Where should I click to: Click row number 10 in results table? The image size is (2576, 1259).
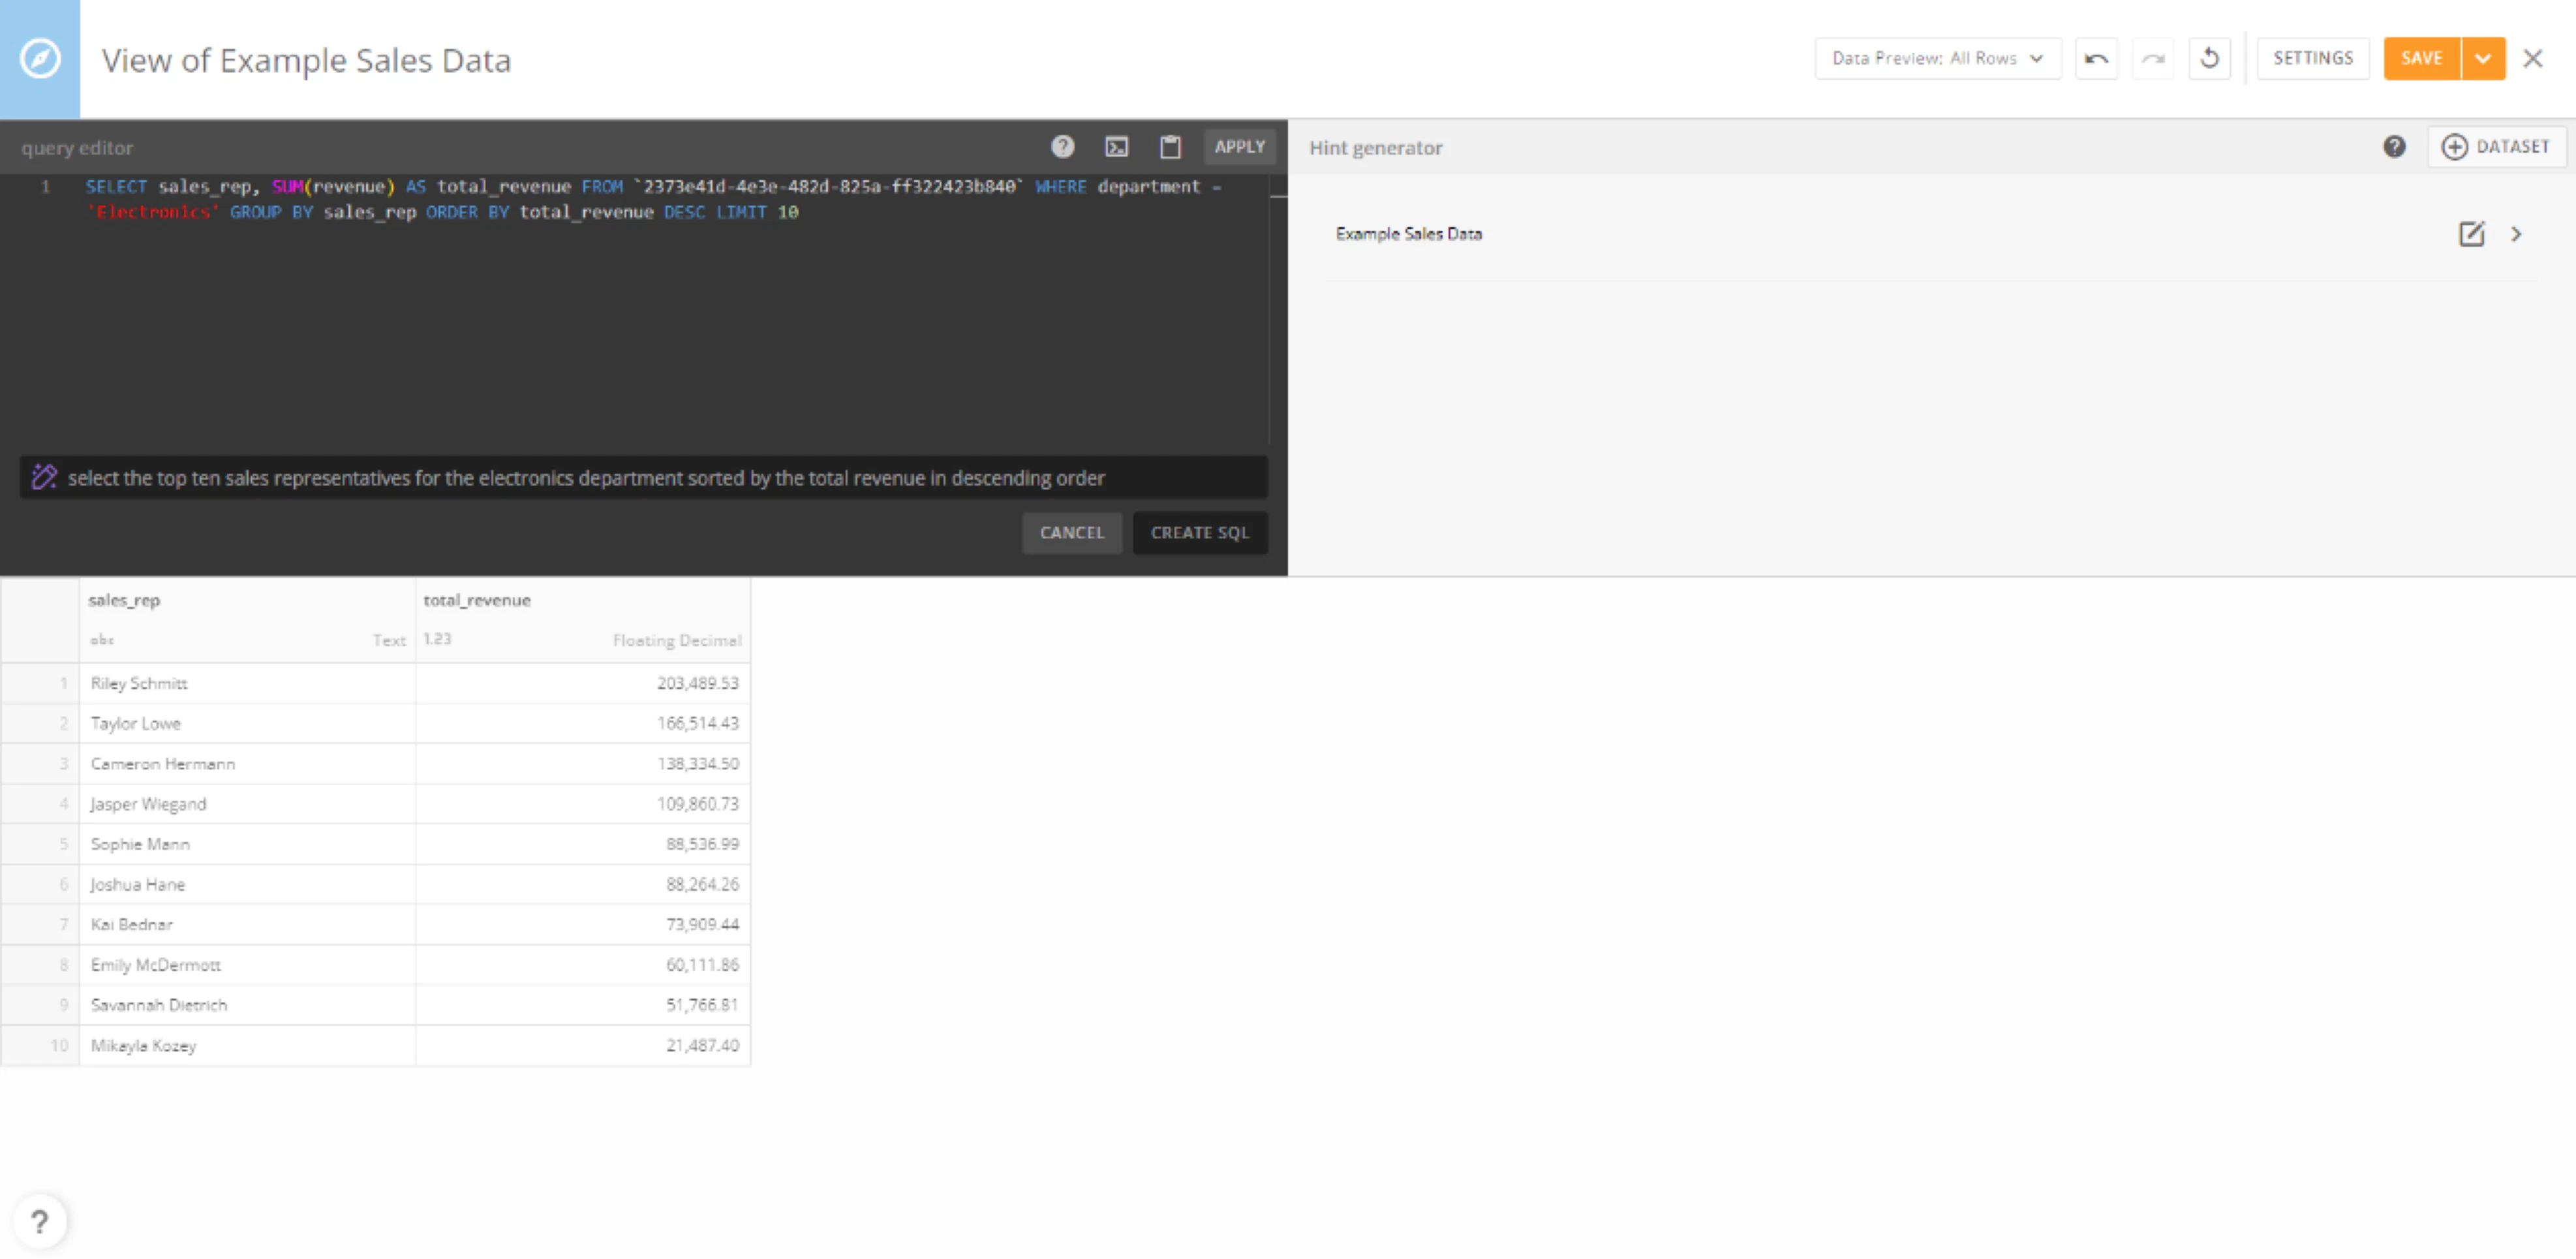[x=58, y=1045]
